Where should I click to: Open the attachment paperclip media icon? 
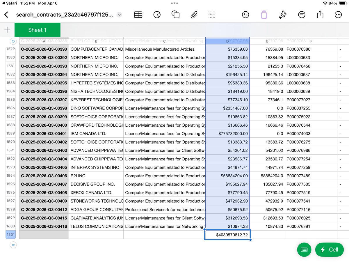pyautogui.click(x=194, y=15)
